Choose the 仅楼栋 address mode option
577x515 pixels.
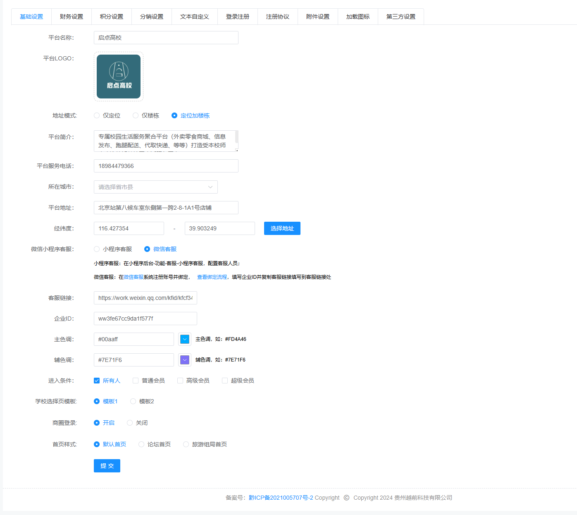[136, 116]
